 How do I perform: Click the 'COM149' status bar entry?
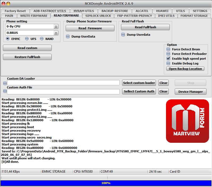click(107, 172)
